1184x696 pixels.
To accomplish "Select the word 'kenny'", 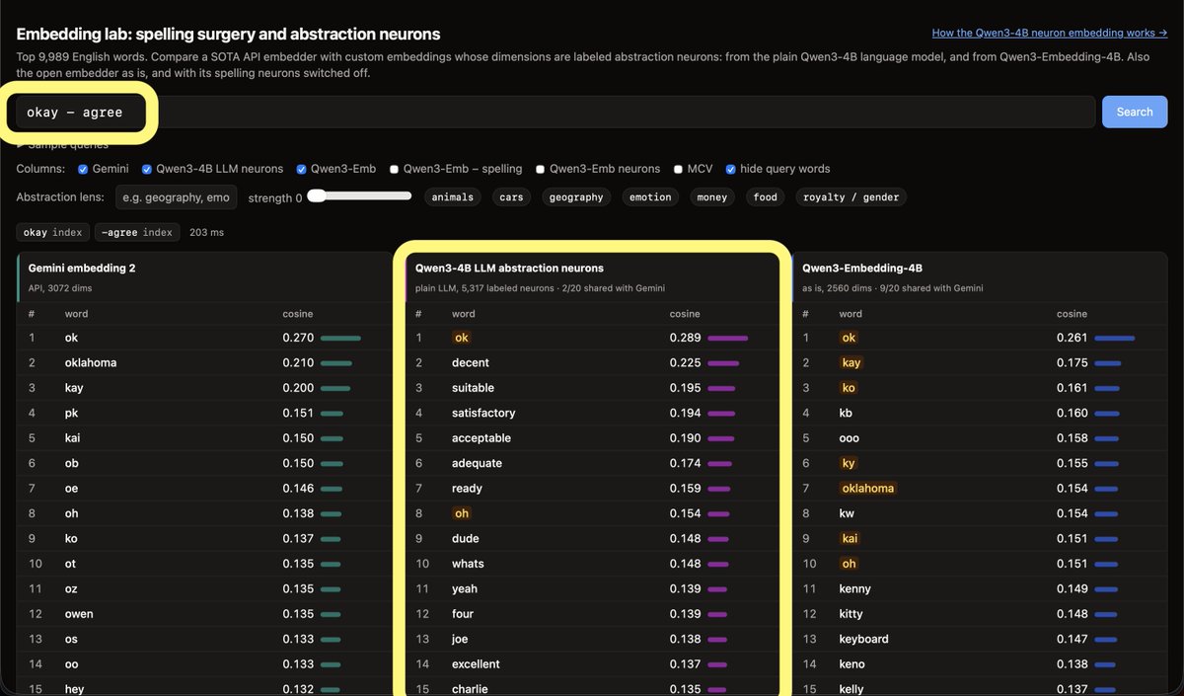I will (854, 588).
